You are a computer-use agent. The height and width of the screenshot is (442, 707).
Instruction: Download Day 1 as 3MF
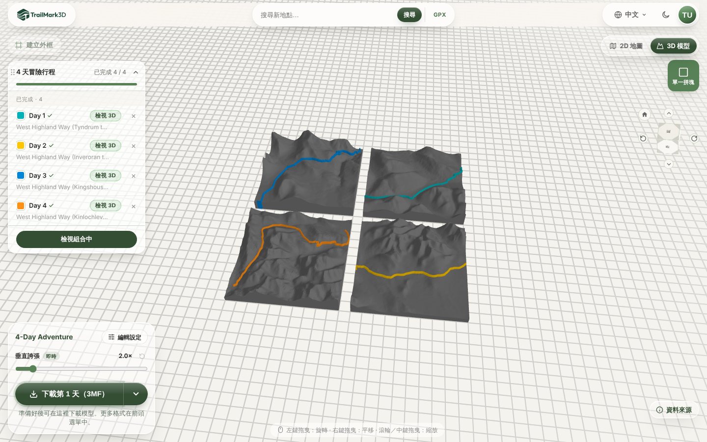[69, 394]
